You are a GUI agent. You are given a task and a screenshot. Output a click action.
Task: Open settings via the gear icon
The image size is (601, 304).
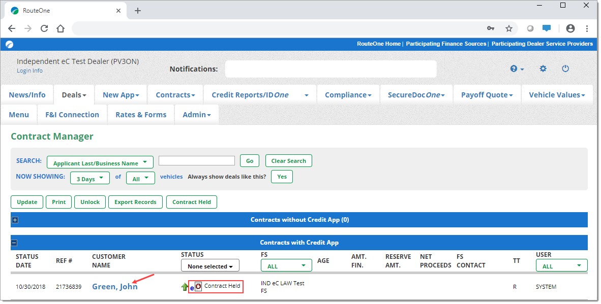click(x=543, y=69)
